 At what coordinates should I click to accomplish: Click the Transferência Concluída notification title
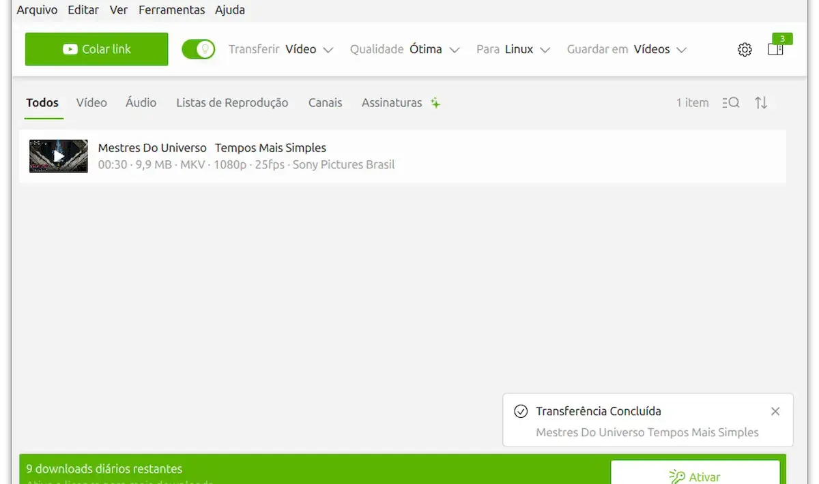pyautogui.click(x=599, y=412)
